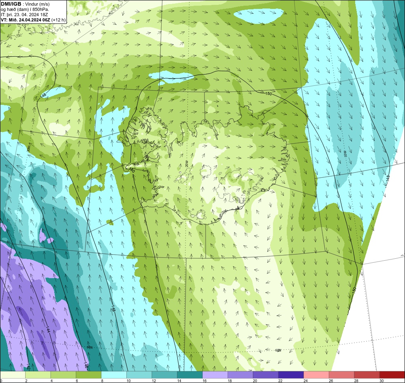The height and width of the screenshot is (383, 405).
Task: Click legend tick value '2'
Action: (26, 381)
